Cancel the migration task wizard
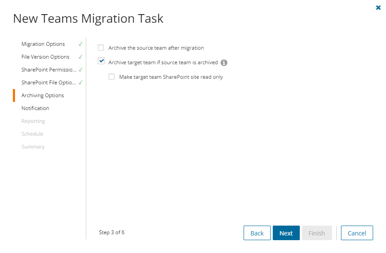 click(x=357, y=233)
